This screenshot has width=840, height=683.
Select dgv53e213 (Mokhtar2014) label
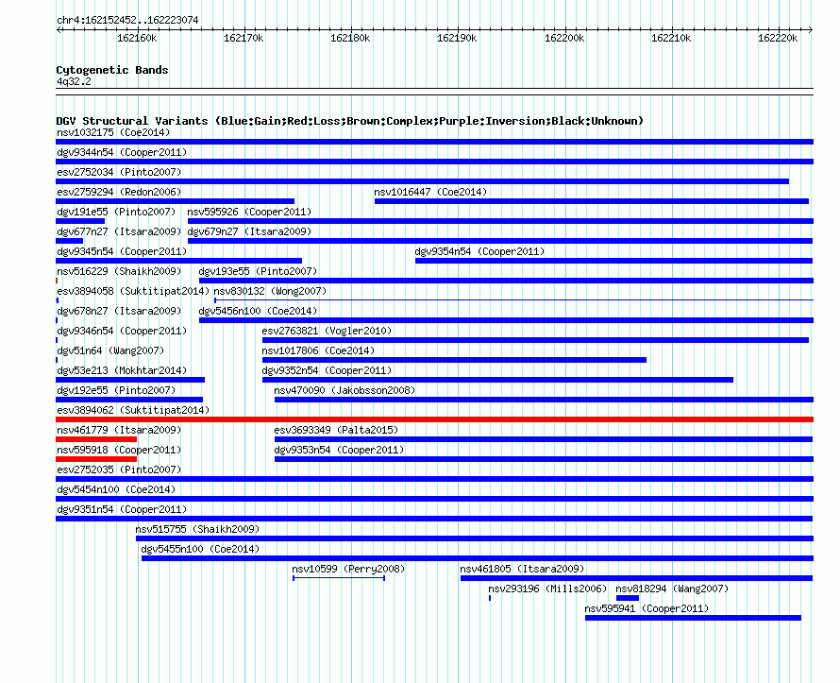point(122,370)
